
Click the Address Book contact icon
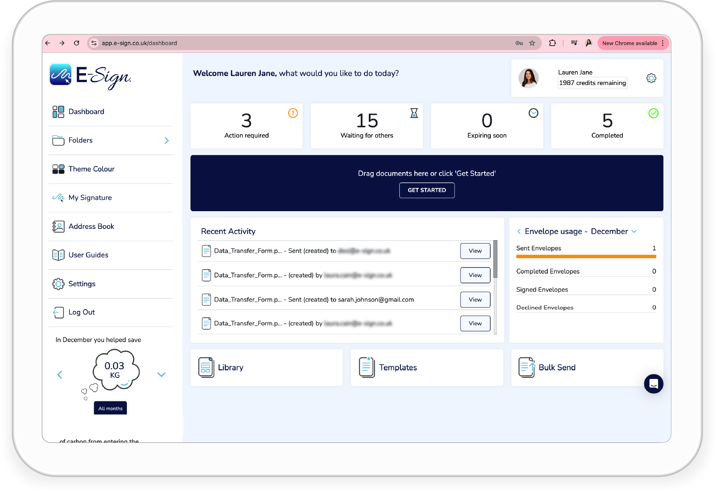(58, 226)
